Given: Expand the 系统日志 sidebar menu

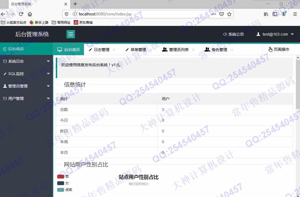Looking at the screenshot, I should [26, 61].
